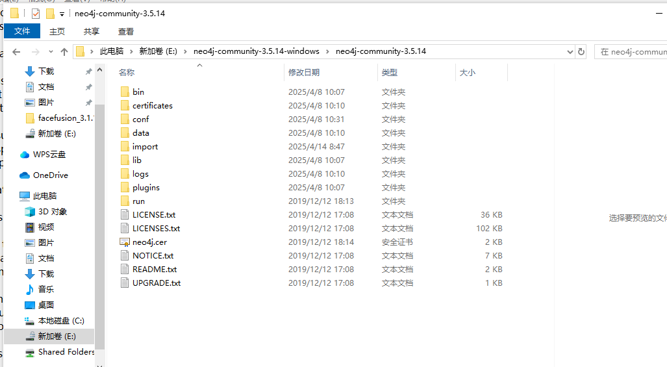
Task: Open 3D 对象 in the sidebar
Action: click(x=53, y=211)
